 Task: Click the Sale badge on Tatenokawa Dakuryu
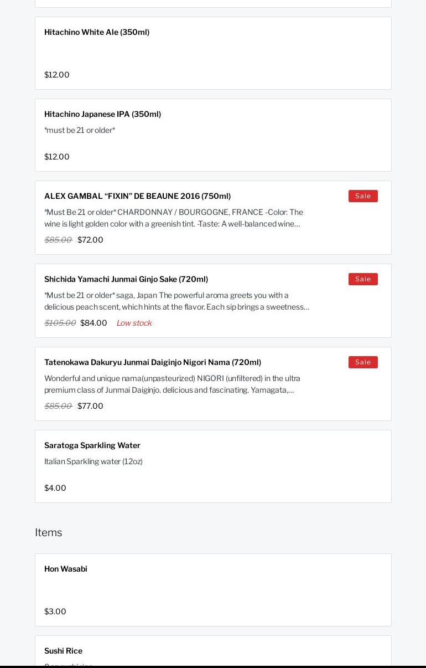(x=363, y=362)
